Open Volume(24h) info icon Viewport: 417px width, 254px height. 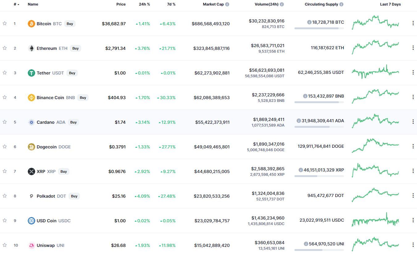pyautogui.click(x=282, y=4)
